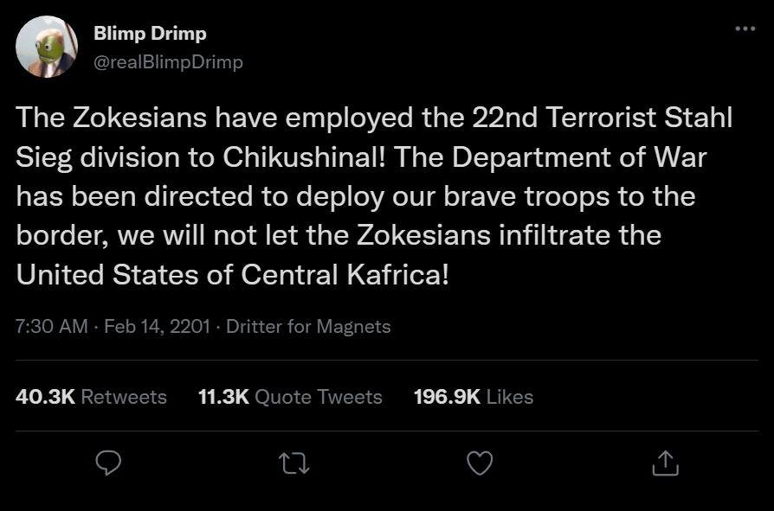Screen dimensions: 774x511
Task: Click the word Zokesians in the tweet
Action: 123,115
